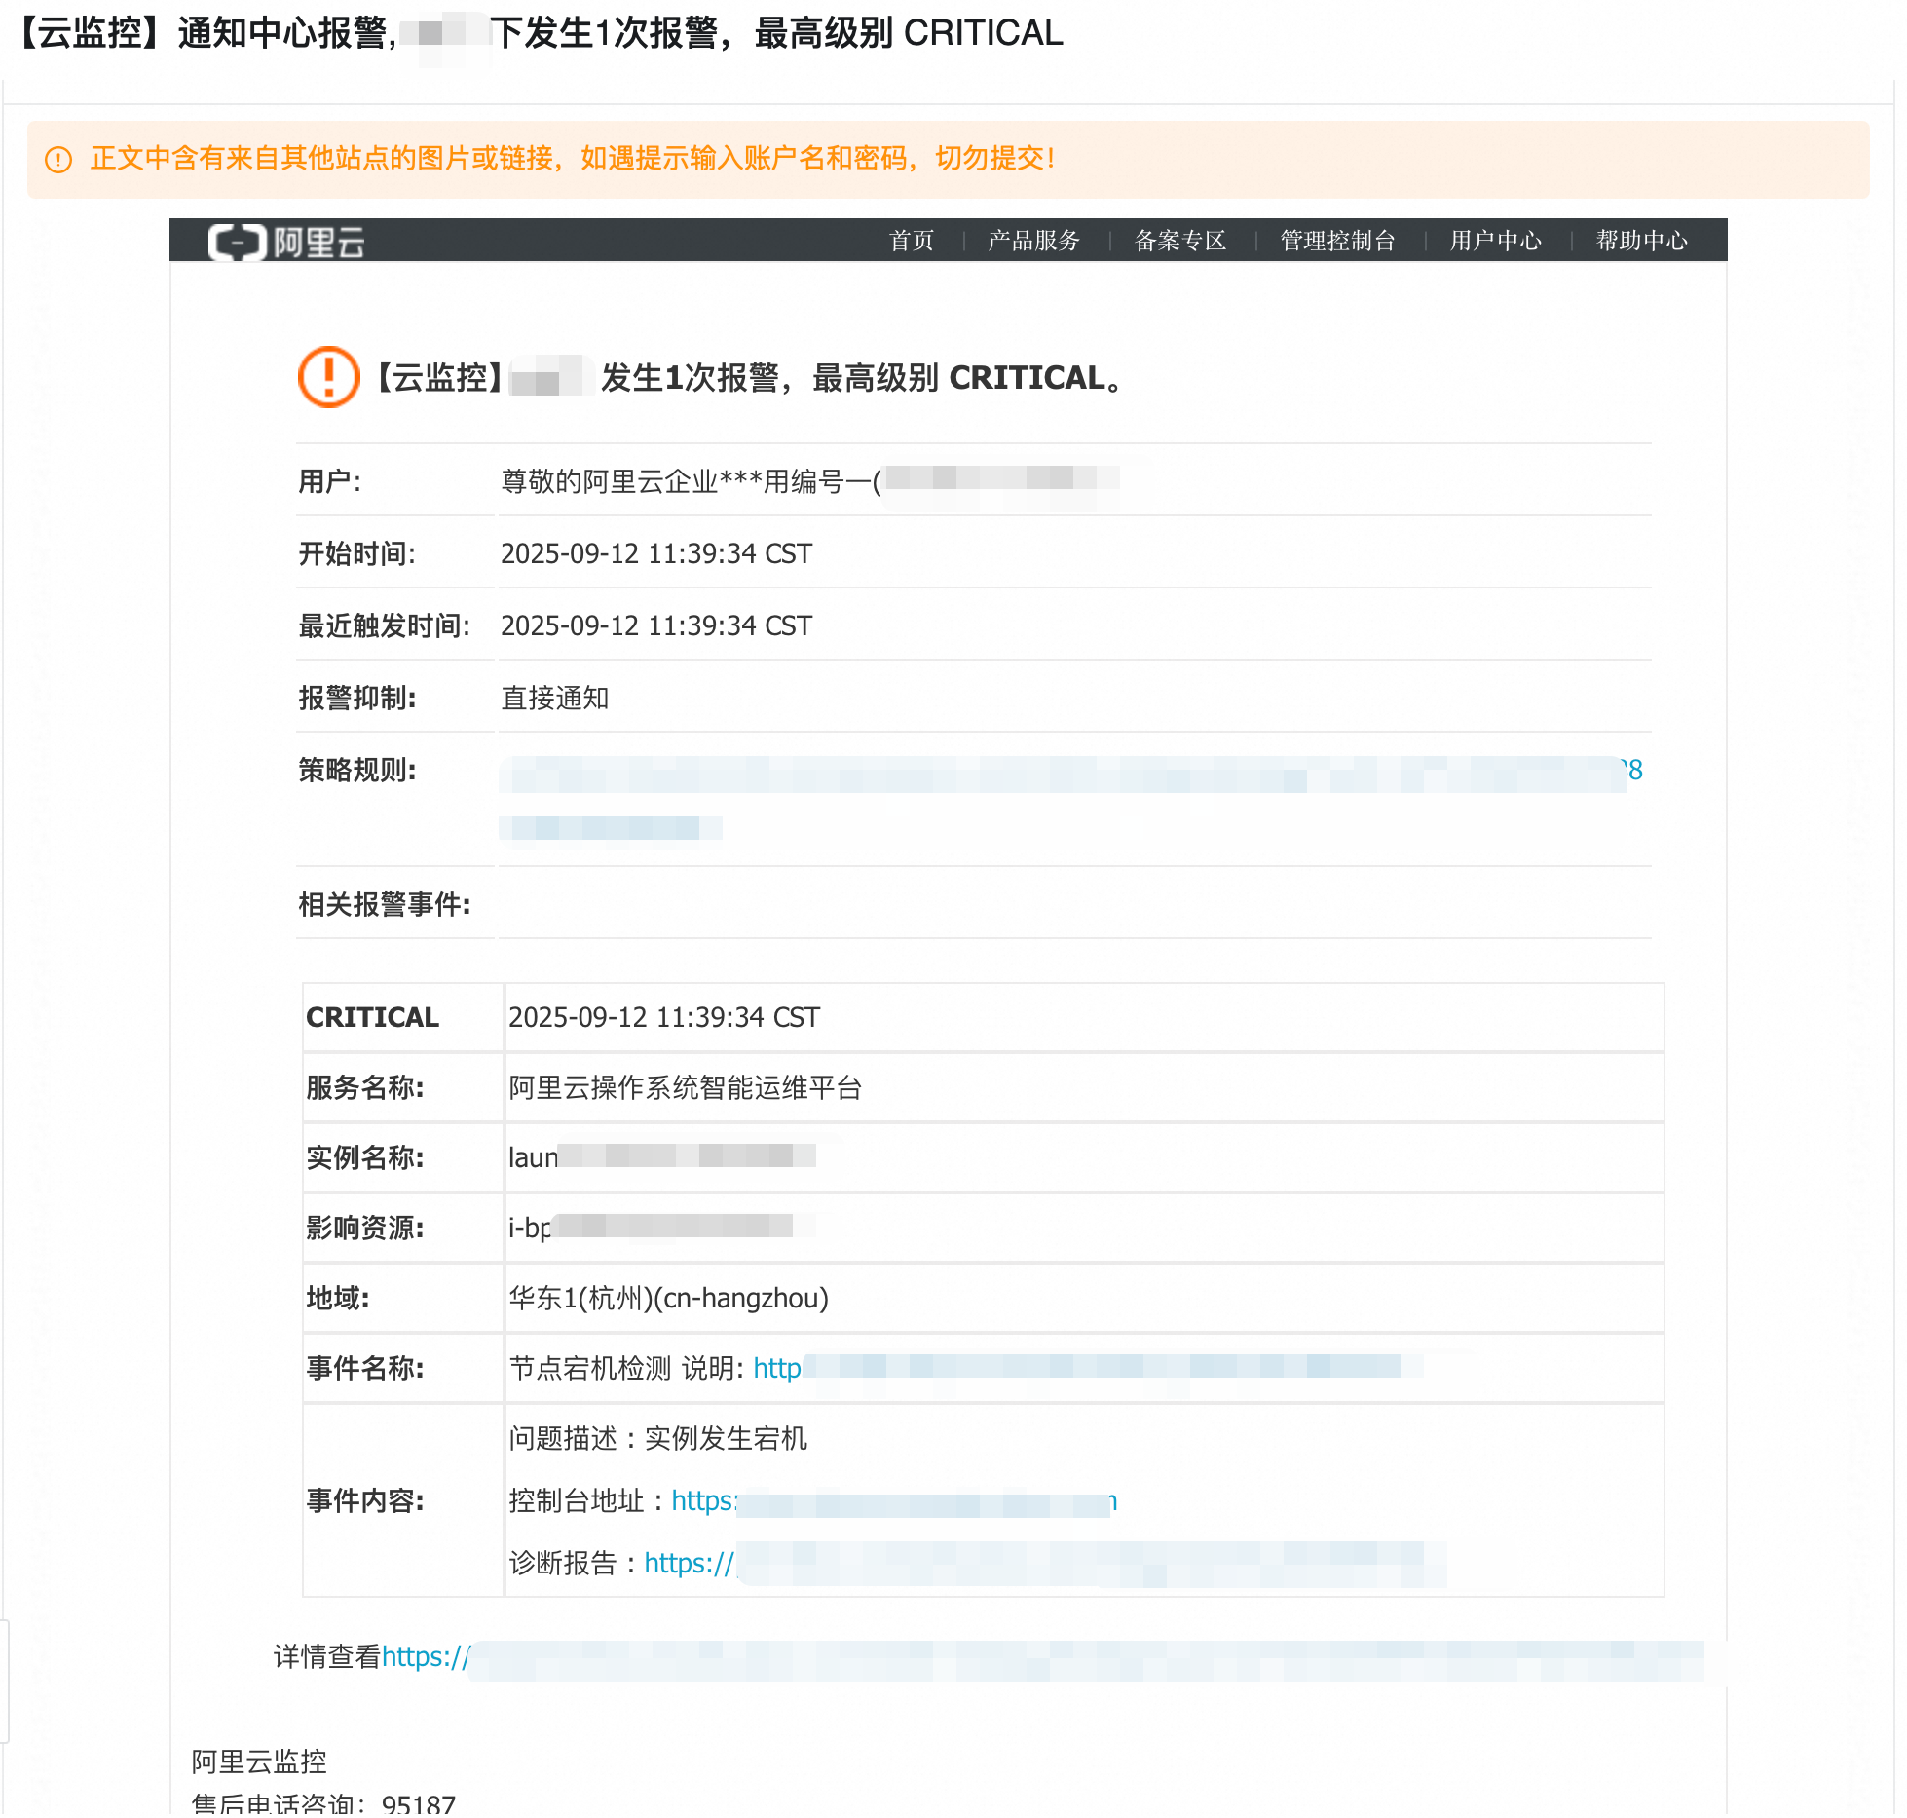
Task: Click the orange critical alert icon
Action: tap(329, 377)
